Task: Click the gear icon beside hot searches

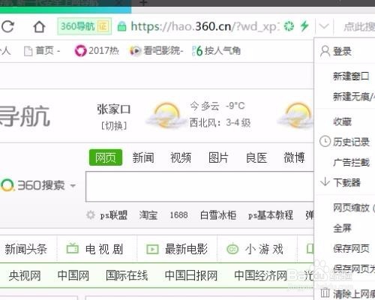Action: click(91, 215)
